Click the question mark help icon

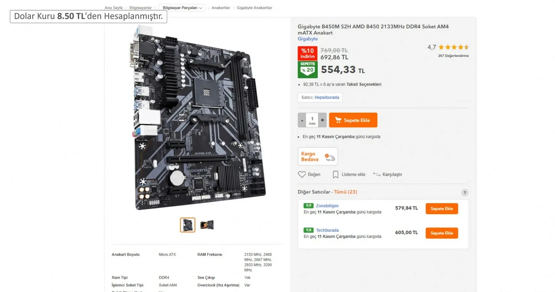point(465,193)
